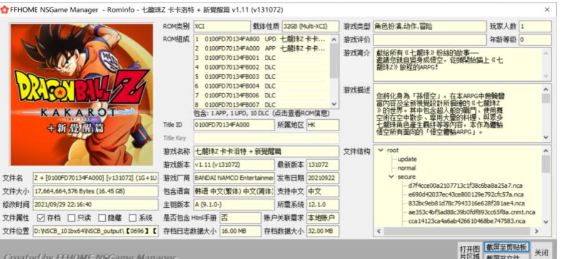Click file structure horizontal scroll left arrow
563x259 pixels.
pos(379,232)
